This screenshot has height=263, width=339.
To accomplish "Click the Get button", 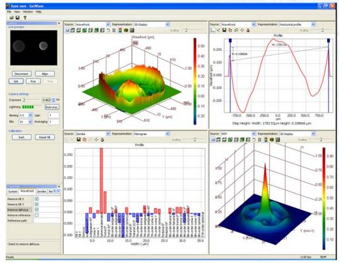I will coord(16,81).
